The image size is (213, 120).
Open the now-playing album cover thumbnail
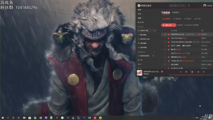pyautogui.click(x=139, y=73)
